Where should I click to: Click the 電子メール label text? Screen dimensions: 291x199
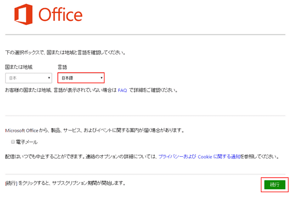tap(27, 142)
